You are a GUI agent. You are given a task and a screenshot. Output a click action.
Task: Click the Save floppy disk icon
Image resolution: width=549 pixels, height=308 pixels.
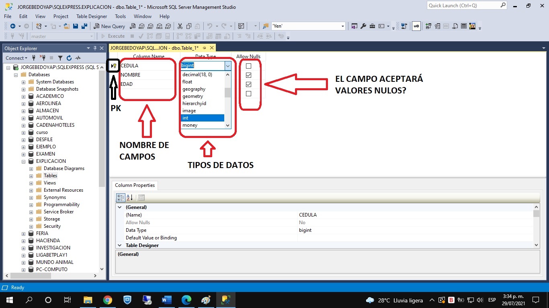click(76, 26)
